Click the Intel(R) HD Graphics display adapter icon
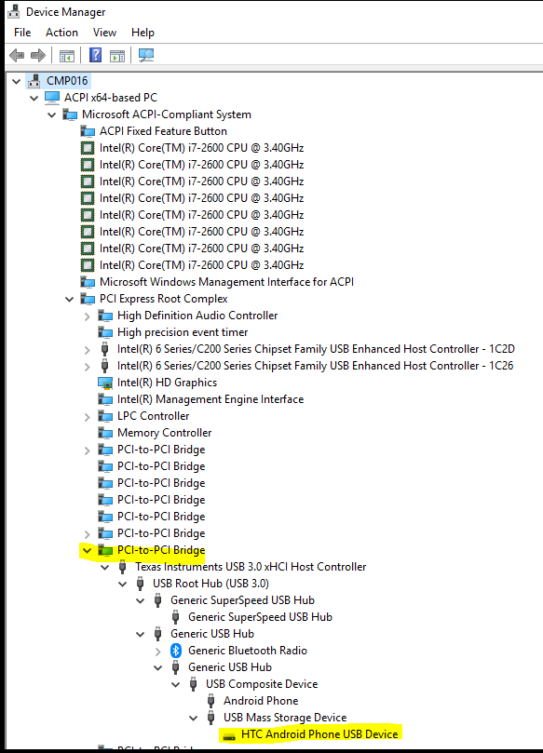 pos(105,383)
